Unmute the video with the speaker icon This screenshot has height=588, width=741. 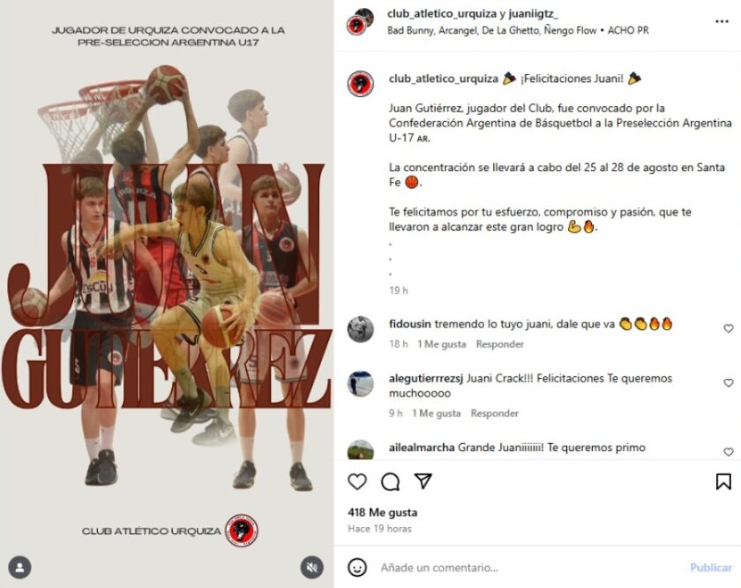(312, 567)
